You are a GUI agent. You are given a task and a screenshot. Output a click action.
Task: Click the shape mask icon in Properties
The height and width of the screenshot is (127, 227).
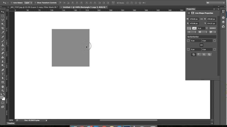193,13
